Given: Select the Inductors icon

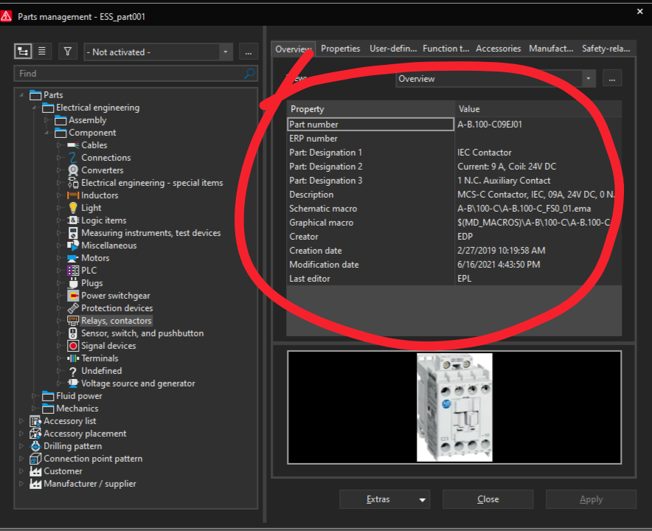Looking at the screenshot, I should tap(73, 195).
